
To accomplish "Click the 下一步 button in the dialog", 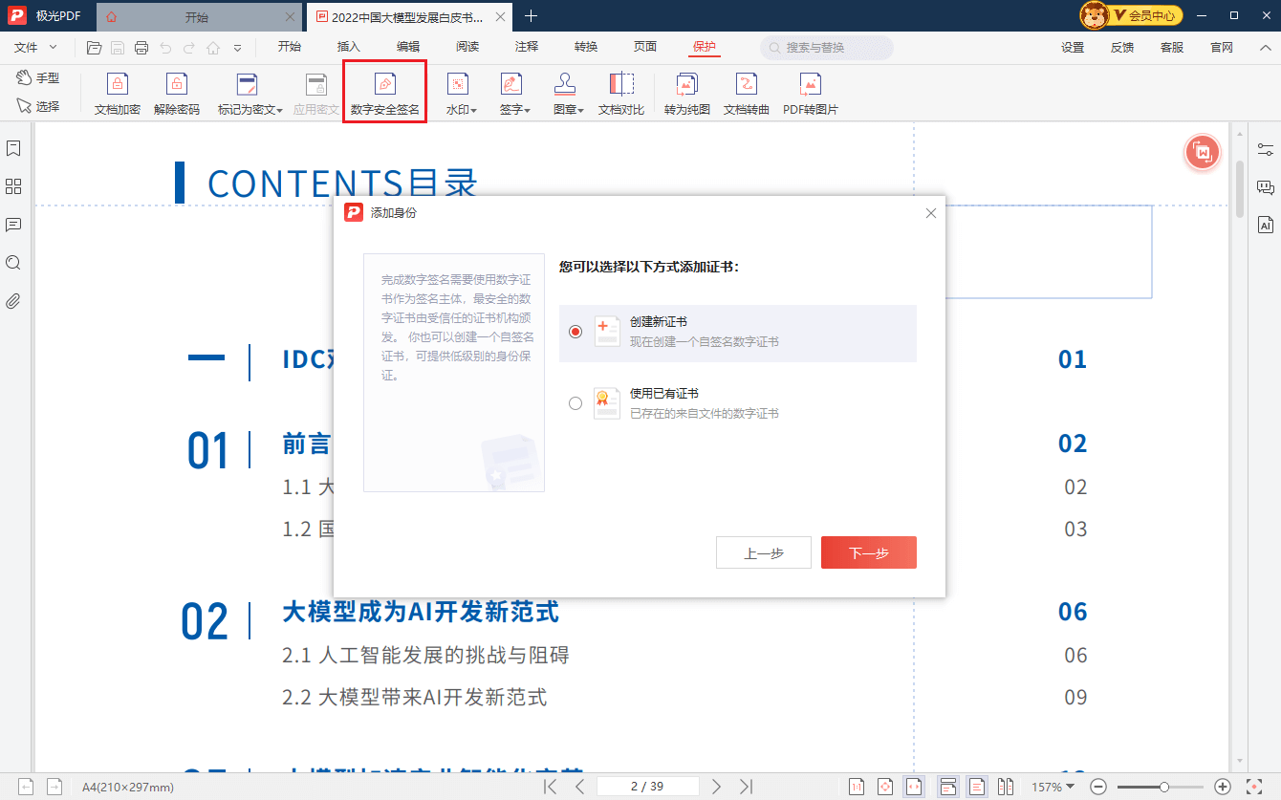I will (x=867, y=551).
